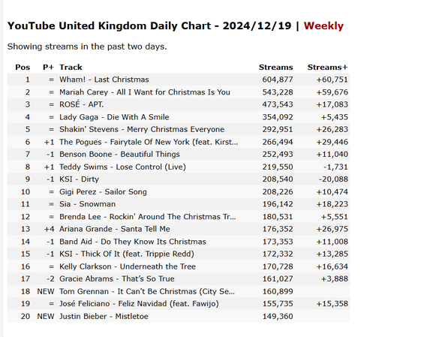Viewport: 439px width, 337px height.
Task: Select Teddy Swims - Lose Control (Live)
Action: (x=122, y=167)
